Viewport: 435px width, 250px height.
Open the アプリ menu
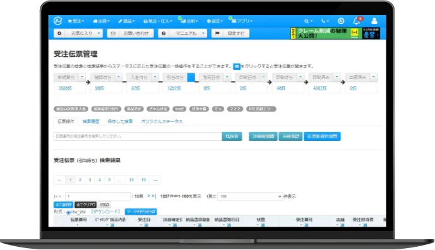click(242, 21)
